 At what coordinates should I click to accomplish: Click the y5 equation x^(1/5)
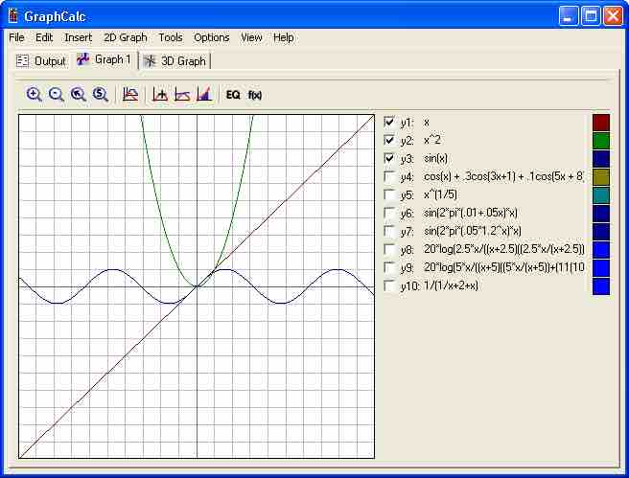click(x=503, y=194)
